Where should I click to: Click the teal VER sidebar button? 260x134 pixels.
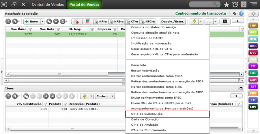click(253, 39)
